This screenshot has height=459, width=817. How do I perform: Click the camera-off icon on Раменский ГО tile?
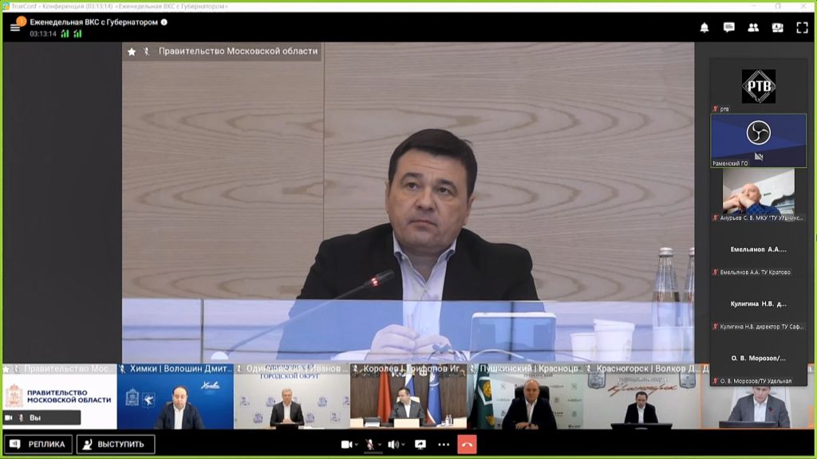click(x=759, y=156)
